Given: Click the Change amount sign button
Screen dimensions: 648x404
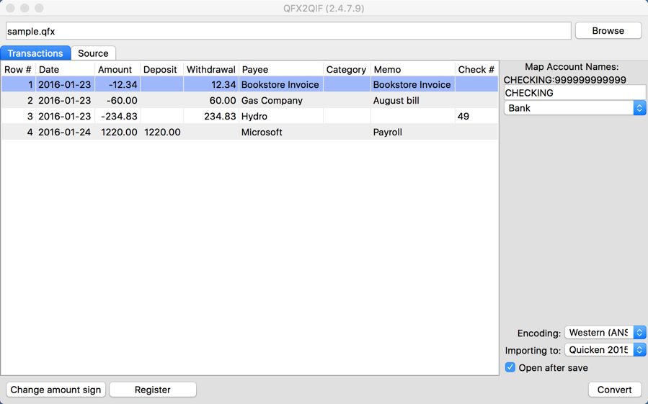Looking at the screenshot, I should click(56, 390).
